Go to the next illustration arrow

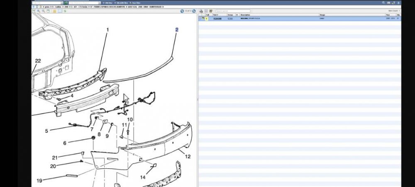(x=194, y=11)
